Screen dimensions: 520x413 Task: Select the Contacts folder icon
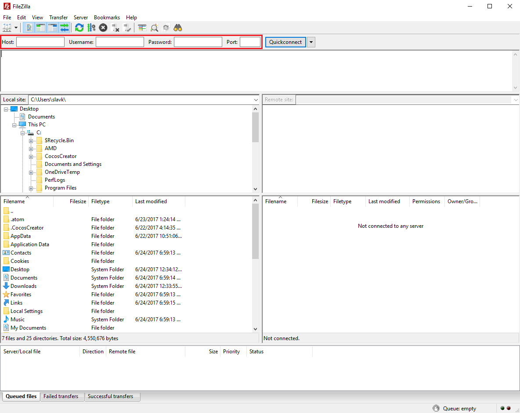coord(6,252)
